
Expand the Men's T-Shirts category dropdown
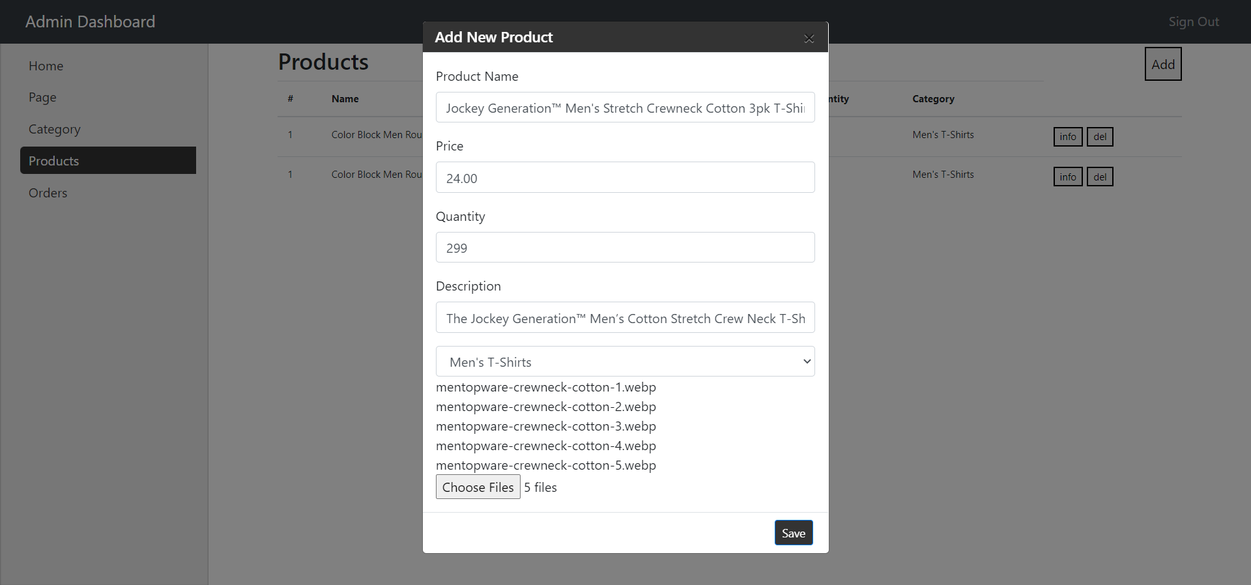pyautogui.click(x=625, y=362)
